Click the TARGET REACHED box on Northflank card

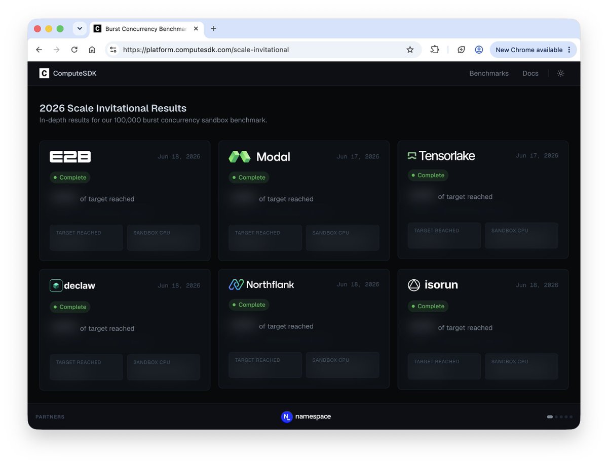point(265,365)
